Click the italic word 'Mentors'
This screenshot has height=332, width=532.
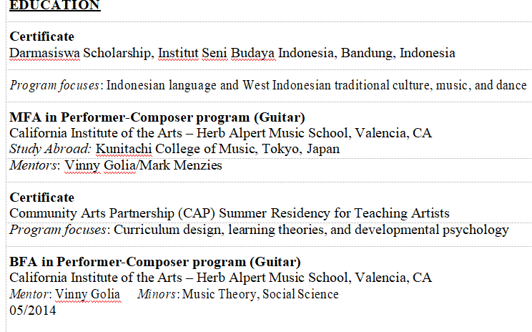point(33,165)
